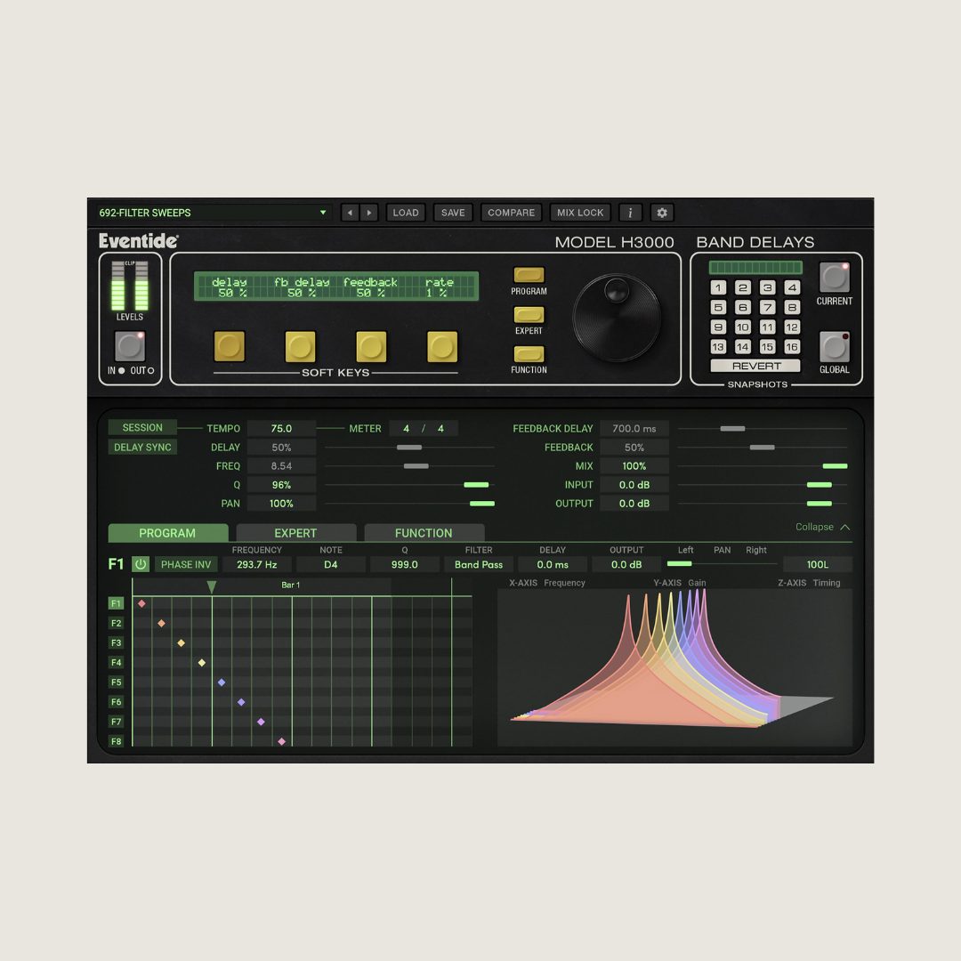This screenshot has height=961, width=961.
Task: Open the meter numerator field
Action: [406, 428]
